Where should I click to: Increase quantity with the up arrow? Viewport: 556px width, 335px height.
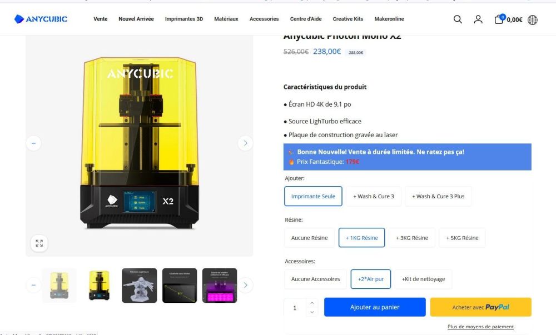tap(312, 303)
